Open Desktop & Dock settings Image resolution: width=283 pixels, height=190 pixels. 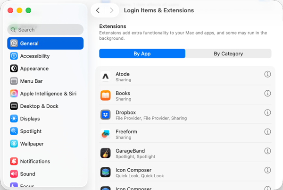(x=39, y=106)
